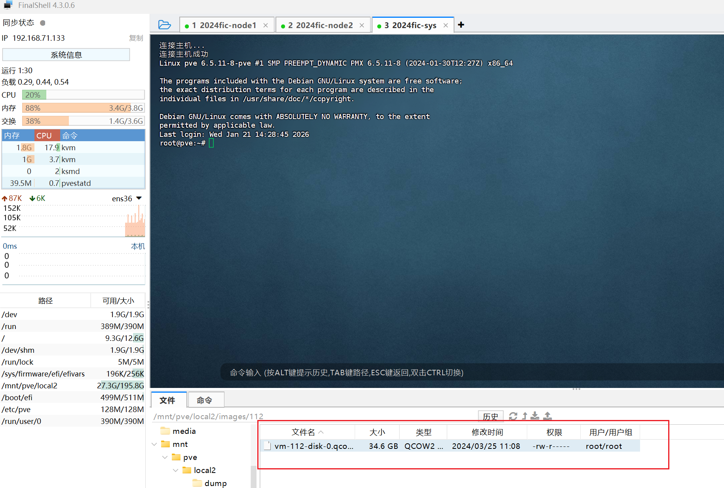
Task: Sort processes by 内存 column
Action: [18, 136]
